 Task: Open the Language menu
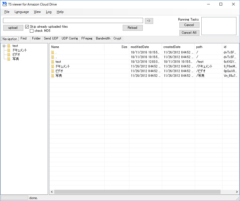tap(22, 12)
